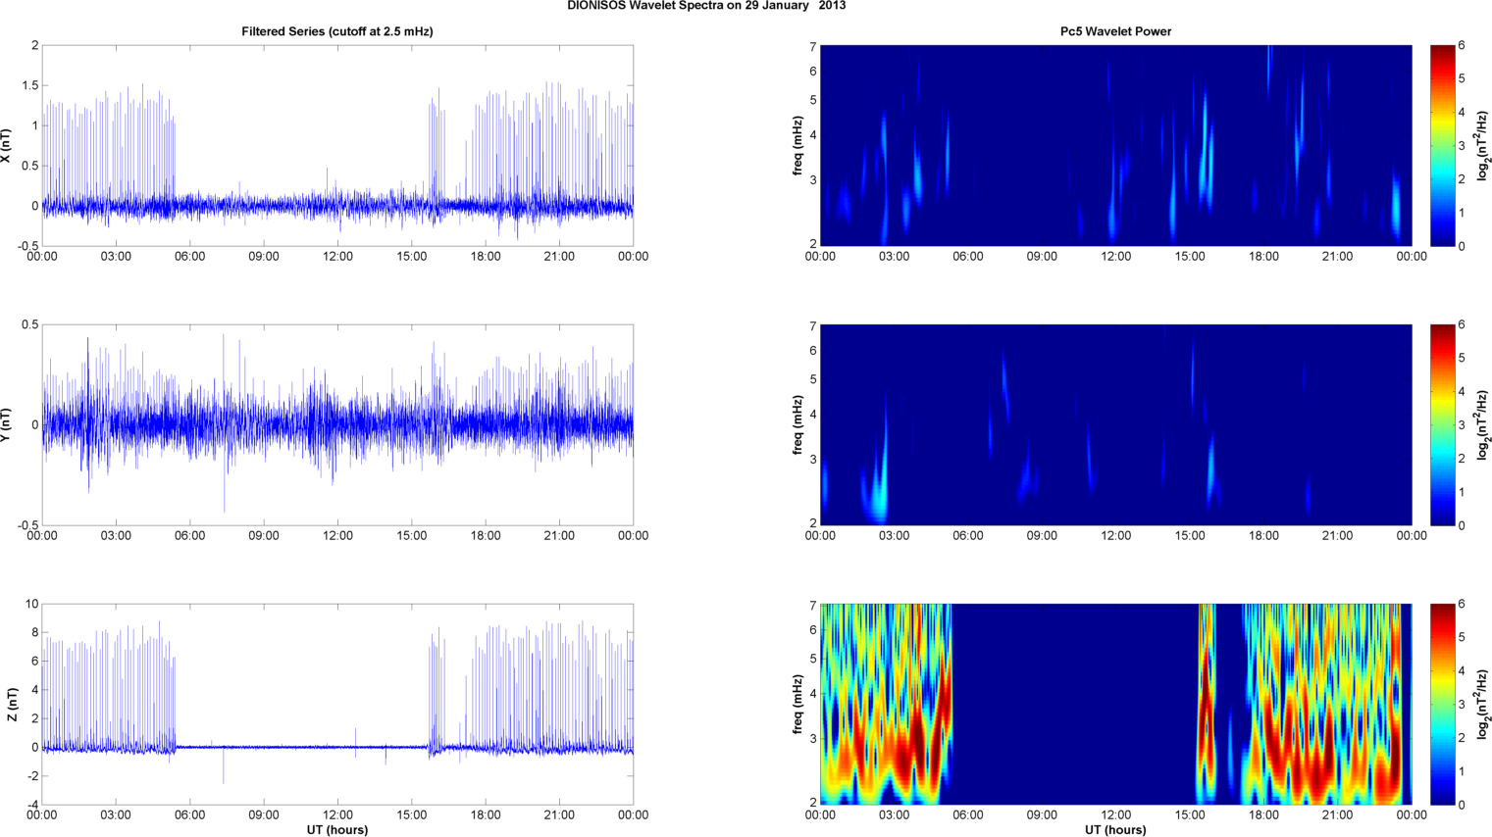Click 'freq (mHz)' label of the middle spectrogram
The height and width of the screenshot is (837, 1492).
(x=797, y=425)
